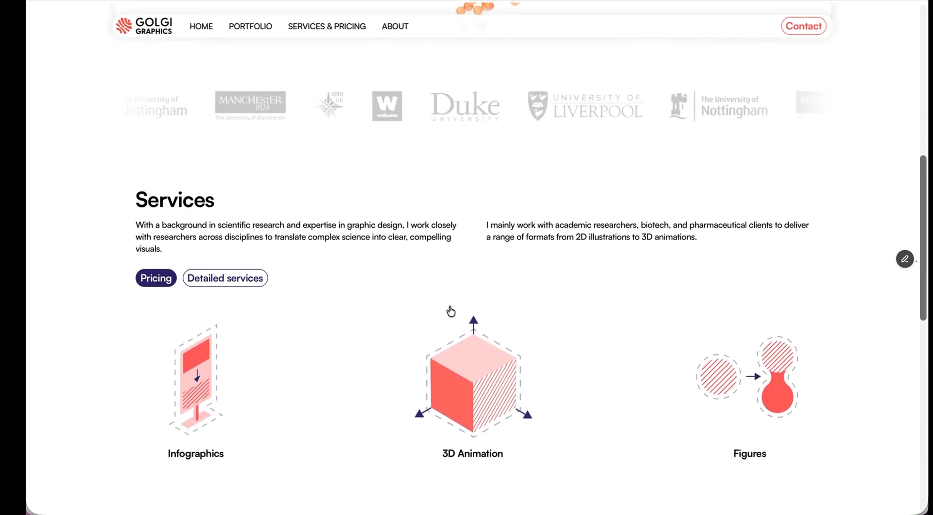Select the Infographics label
This screenshot has width=933, height=515.
tap(195, 453)
